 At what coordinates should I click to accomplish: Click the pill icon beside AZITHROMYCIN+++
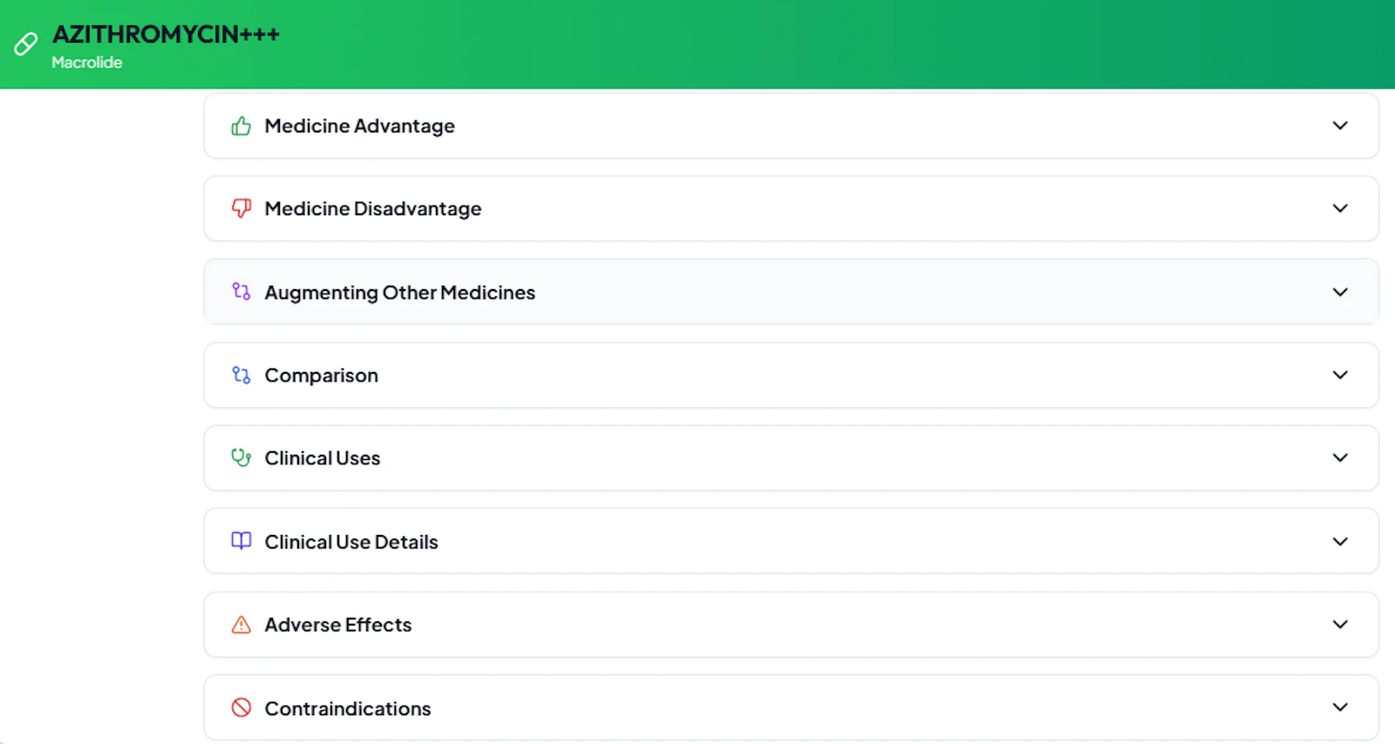coord(26,44)
